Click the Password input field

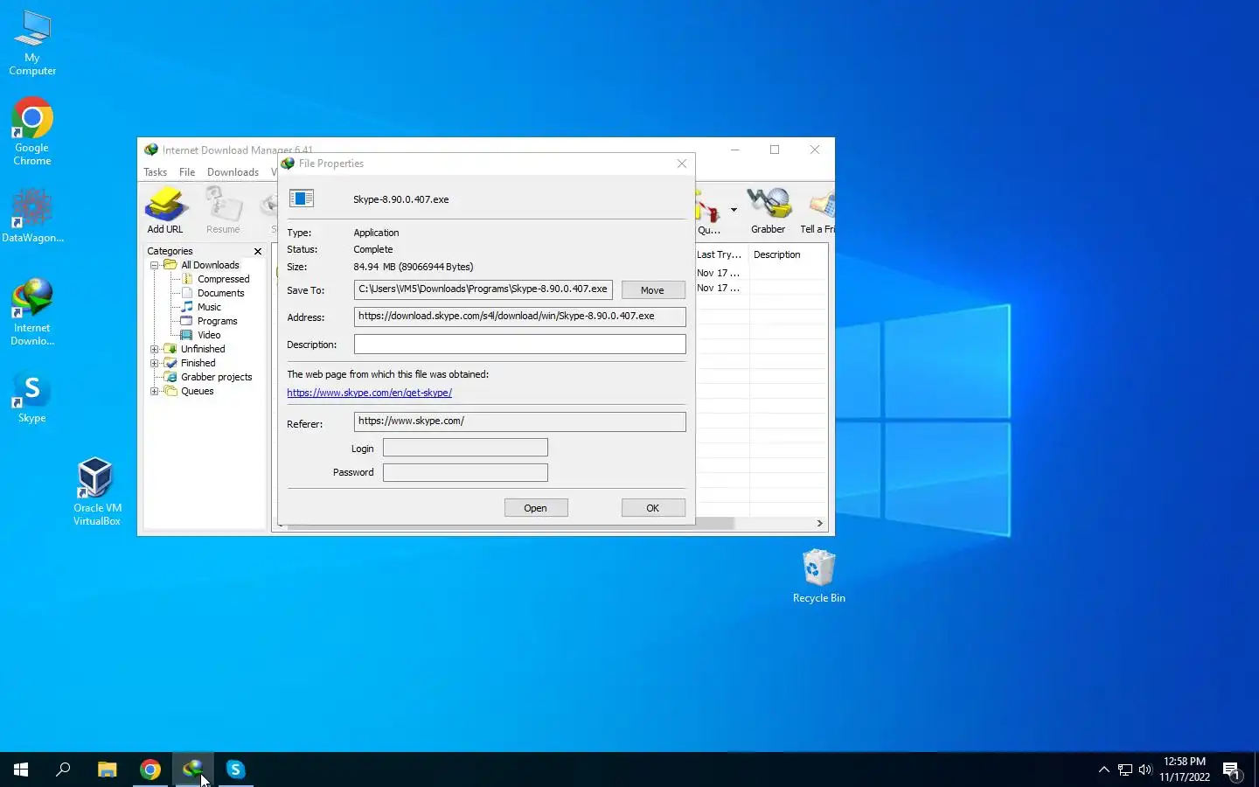pyautogui.click(x=465, y=472)
